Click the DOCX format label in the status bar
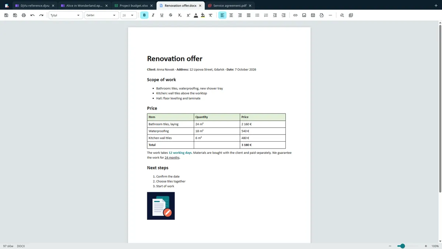 pos(21,246)
